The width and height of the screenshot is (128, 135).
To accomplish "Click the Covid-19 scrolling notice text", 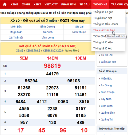I will [46, 13].
